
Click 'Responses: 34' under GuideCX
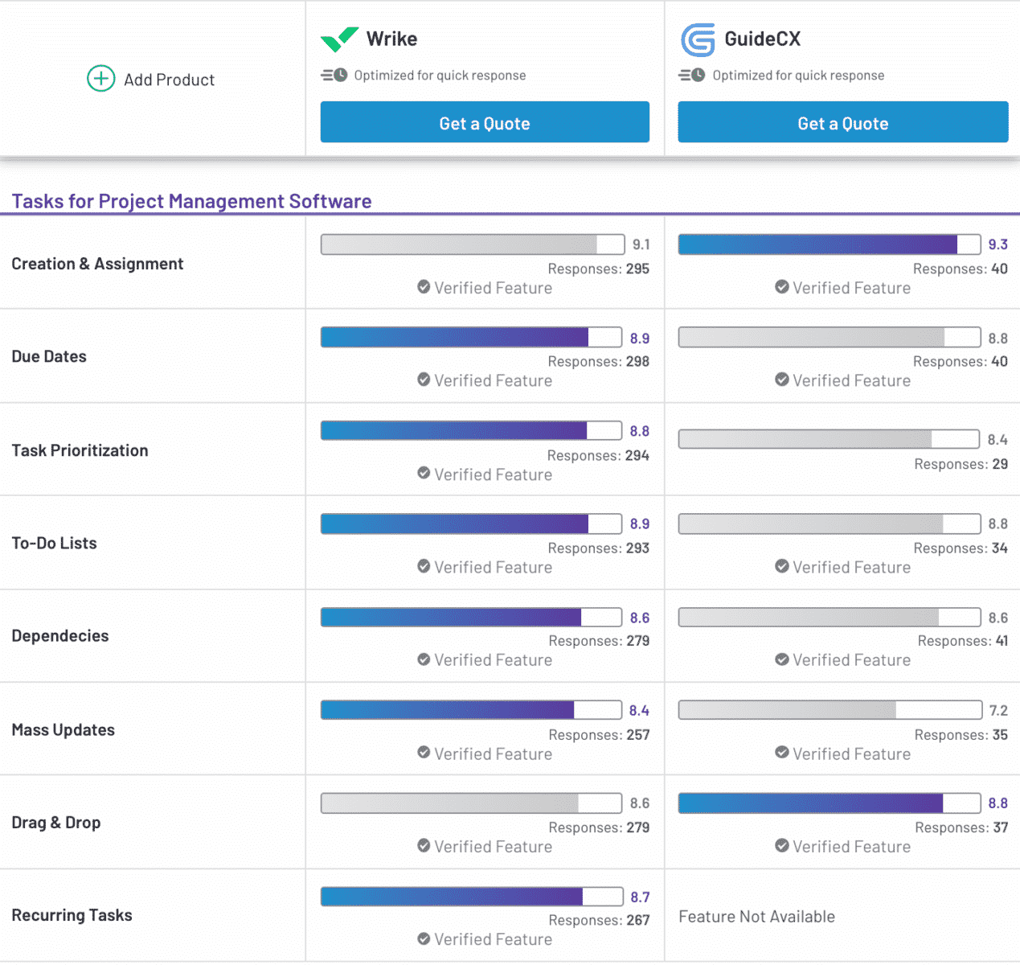coord(961,548)
